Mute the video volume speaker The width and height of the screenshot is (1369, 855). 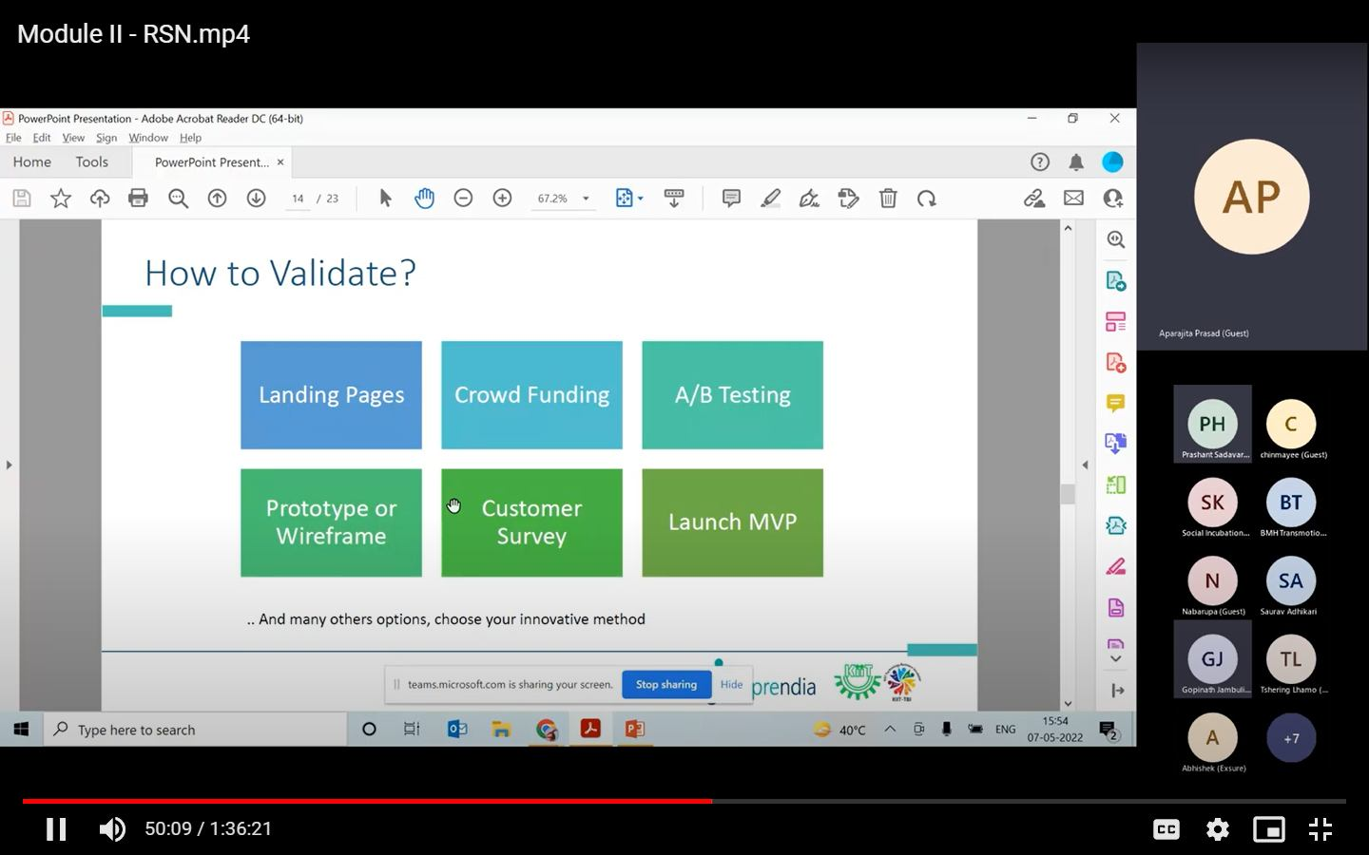(112, 829)
